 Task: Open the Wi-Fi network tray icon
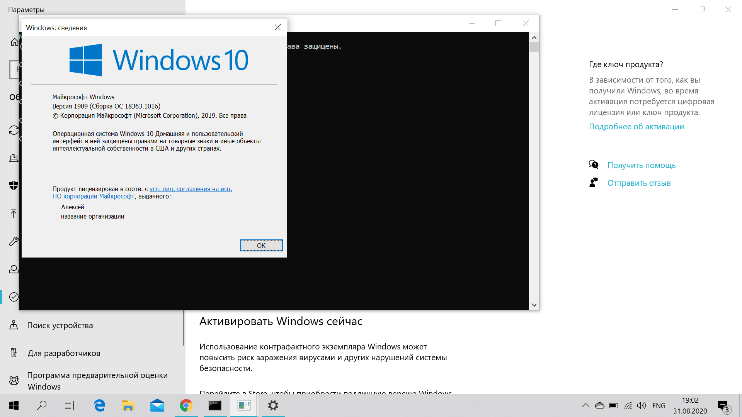[628, 405]
